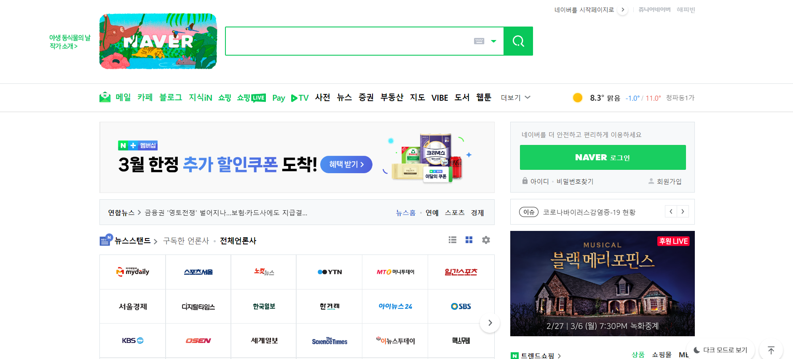Open 부동산 menu item
This screenshot has width=793, height=359.
click(x=392, y=97)
